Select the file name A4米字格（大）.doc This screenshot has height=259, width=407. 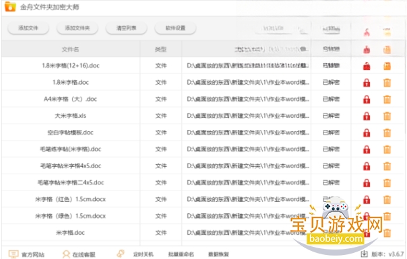point(70,99)
